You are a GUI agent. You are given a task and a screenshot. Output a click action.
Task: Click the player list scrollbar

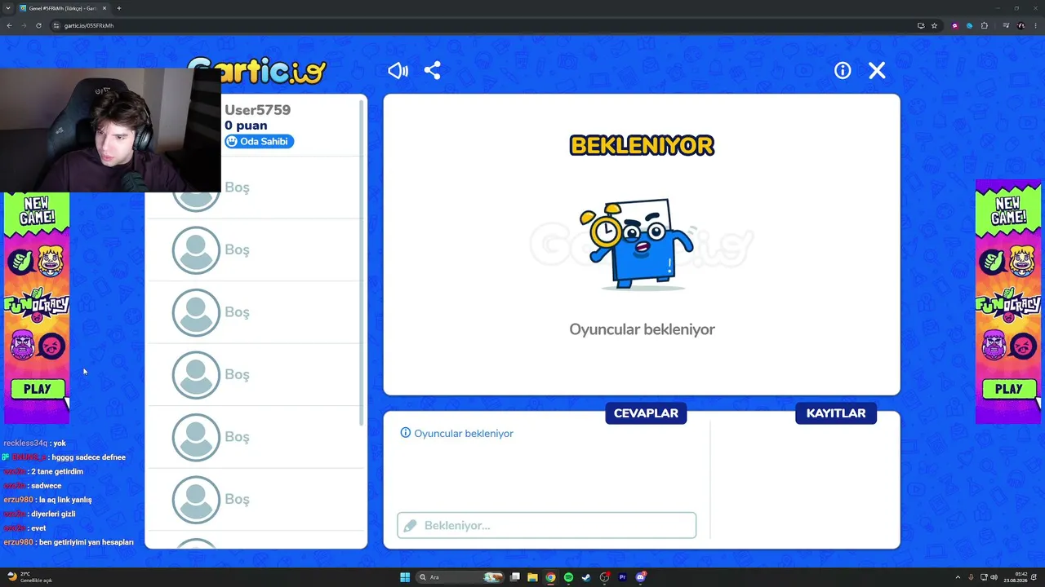click(362, 261)
